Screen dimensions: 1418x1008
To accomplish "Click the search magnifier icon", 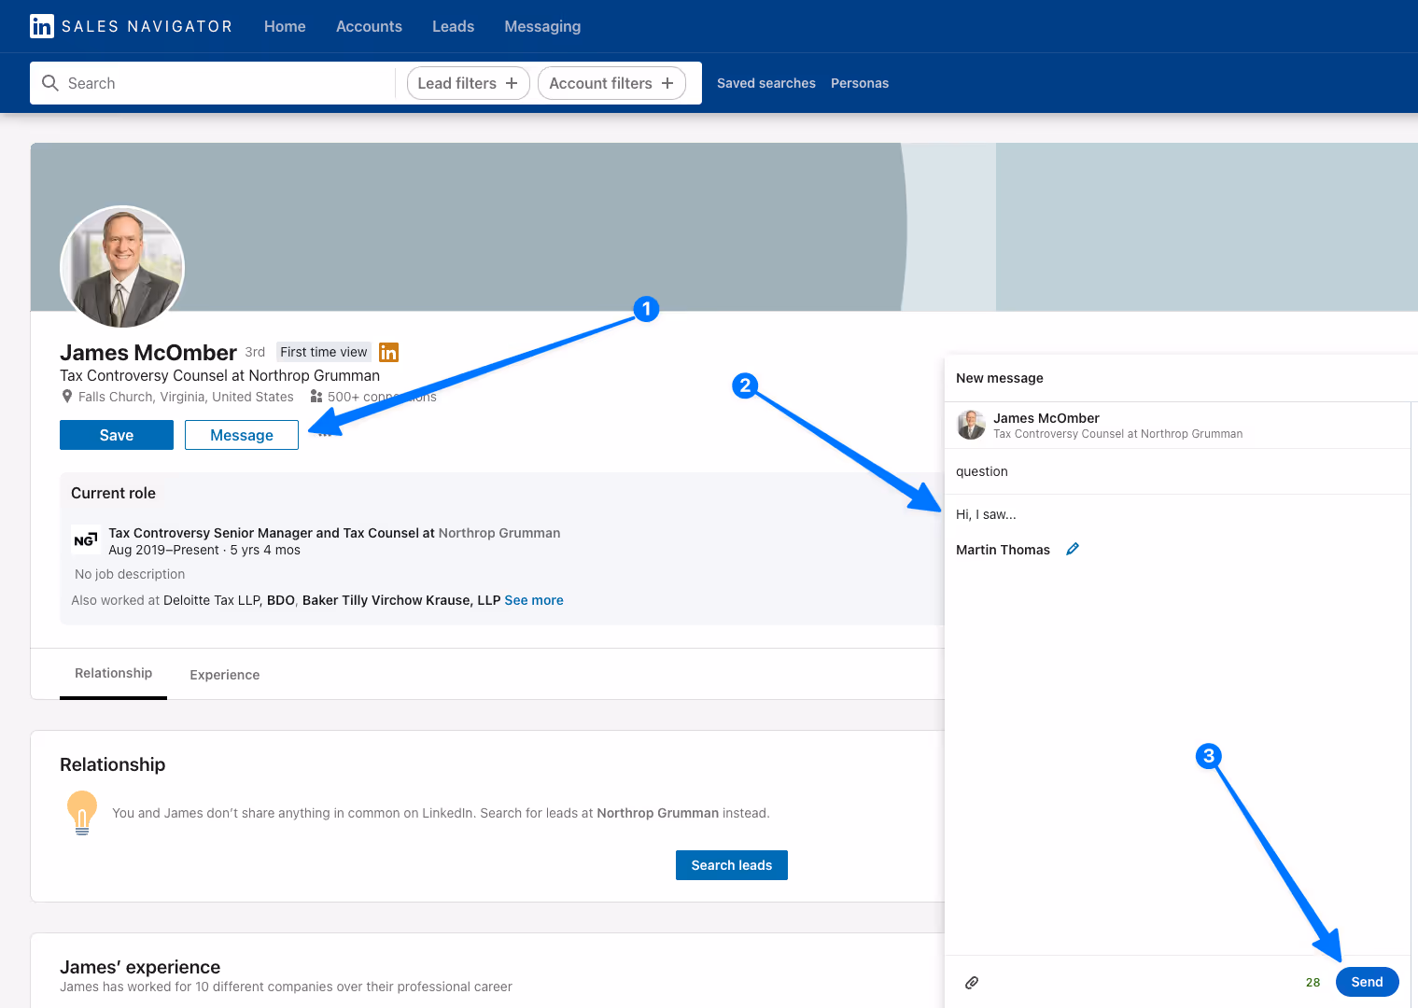I will (x=50, y=83).
